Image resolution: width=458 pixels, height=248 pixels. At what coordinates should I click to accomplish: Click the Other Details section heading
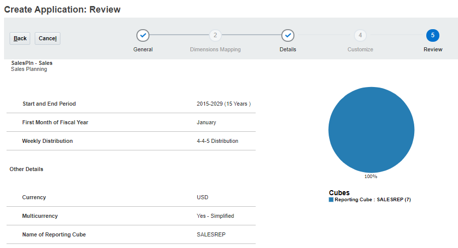pos(26,169)
